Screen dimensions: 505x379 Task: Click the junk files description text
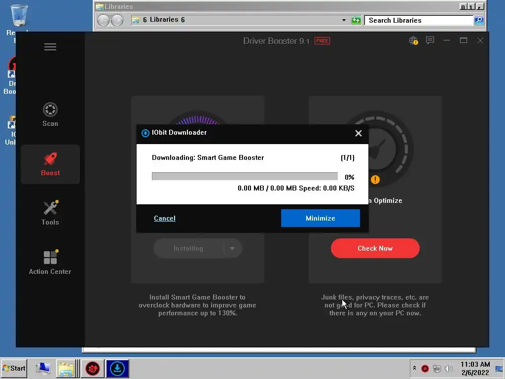click(375, 305)
